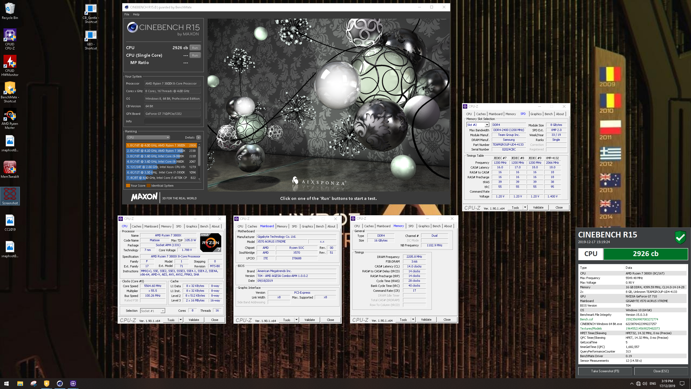Click the Ryzen 7 logo in CPU-Z

[x=211, y=242]
